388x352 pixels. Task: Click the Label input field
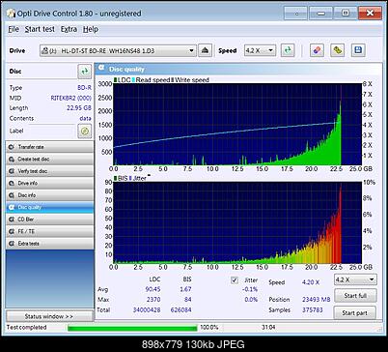tap(51, 131)
